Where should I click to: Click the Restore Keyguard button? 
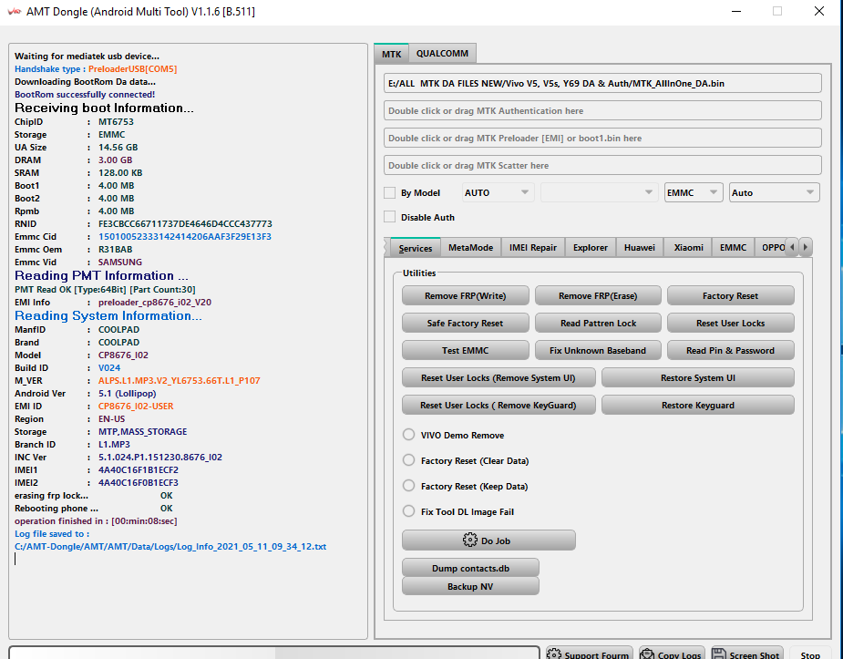(698, 406)
